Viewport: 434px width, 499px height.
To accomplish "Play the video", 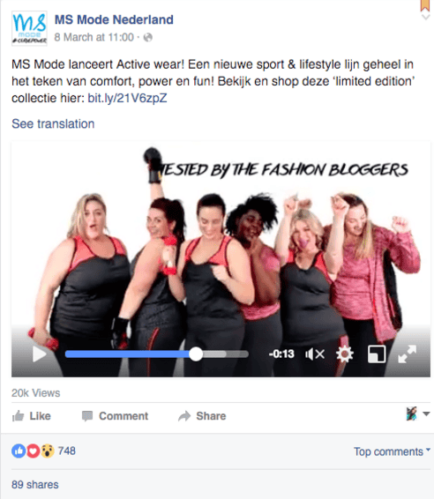I will pos(40,354).
